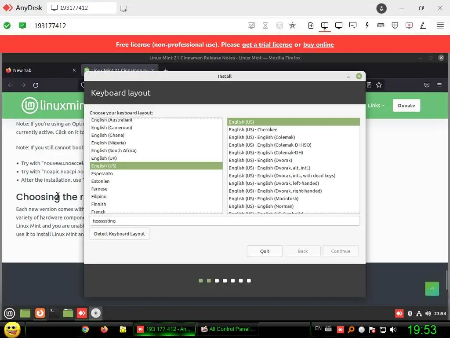Select Faroese layout
The width and height of the screenshot is (450, 338).
pos(156,189)
